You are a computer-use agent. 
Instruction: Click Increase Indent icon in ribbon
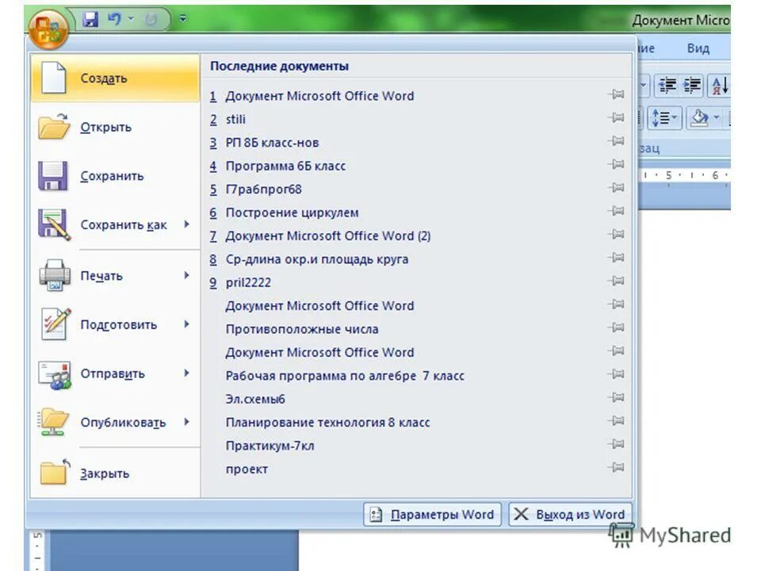[691, 86]
